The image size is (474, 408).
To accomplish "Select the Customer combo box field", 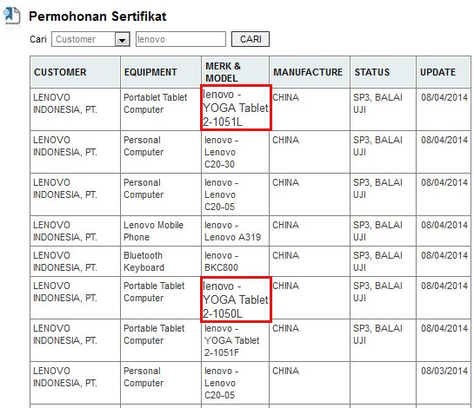I will pos(90,39).
